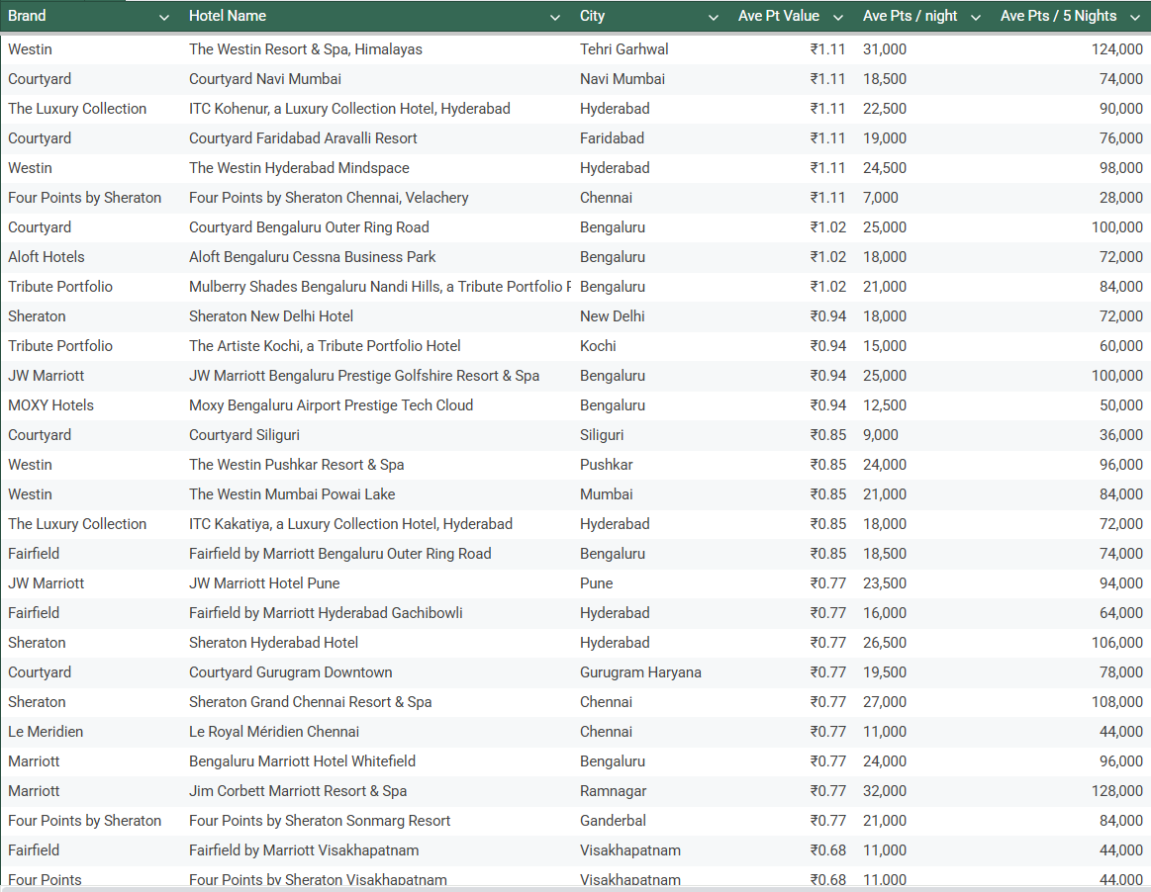Click the 124,000 five-night points cell
Viewport: 1151px width, 892px height.
(x=1117, y=49)
